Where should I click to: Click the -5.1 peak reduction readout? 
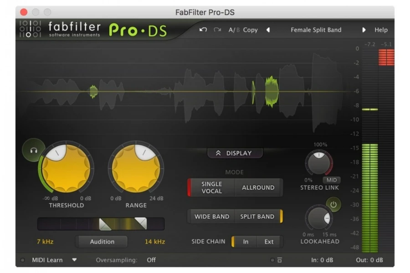click(386, 45)
